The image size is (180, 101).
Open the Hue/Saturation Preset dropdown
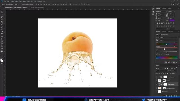point(168,38)
